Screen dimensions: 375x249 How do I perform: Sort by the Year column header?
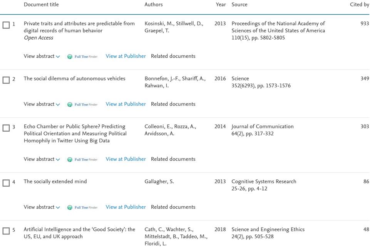221,5
